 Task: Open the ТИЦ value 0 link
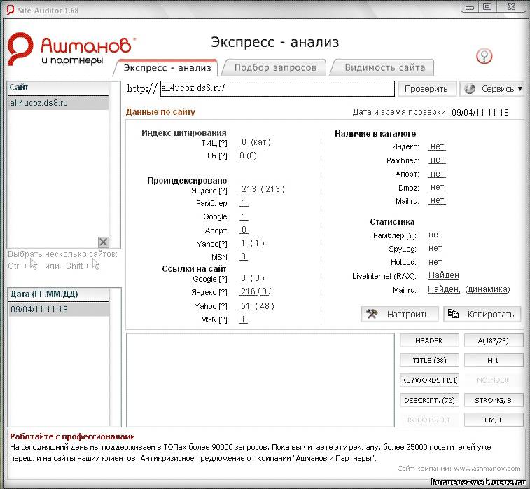(244, 142)
